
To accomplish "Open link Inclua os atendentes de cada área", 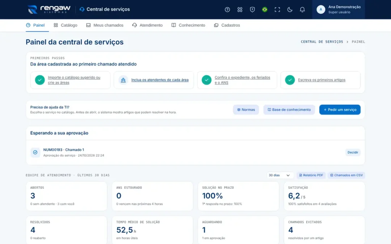I will coord(160,80).
